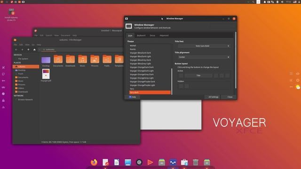Click Close button at dialog bottom
This screenshot has height=169, width=301.
click(230, 97)
